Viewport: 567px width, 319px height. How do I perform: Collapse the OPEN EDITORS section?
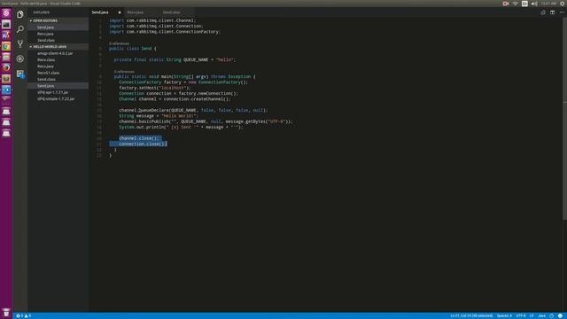click(x=58, y=20)
